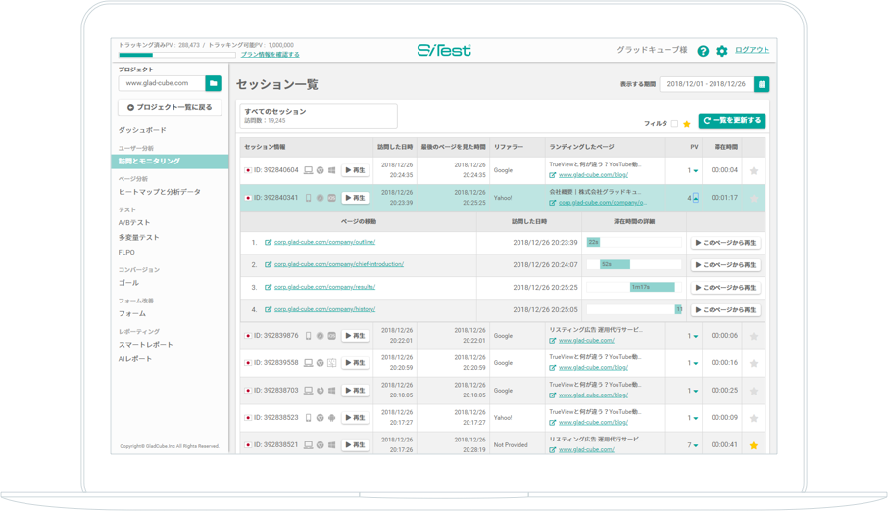Toggle favorite star for session 392838703
This screenshot has width=888, height=511.
(x=754, y=391)
